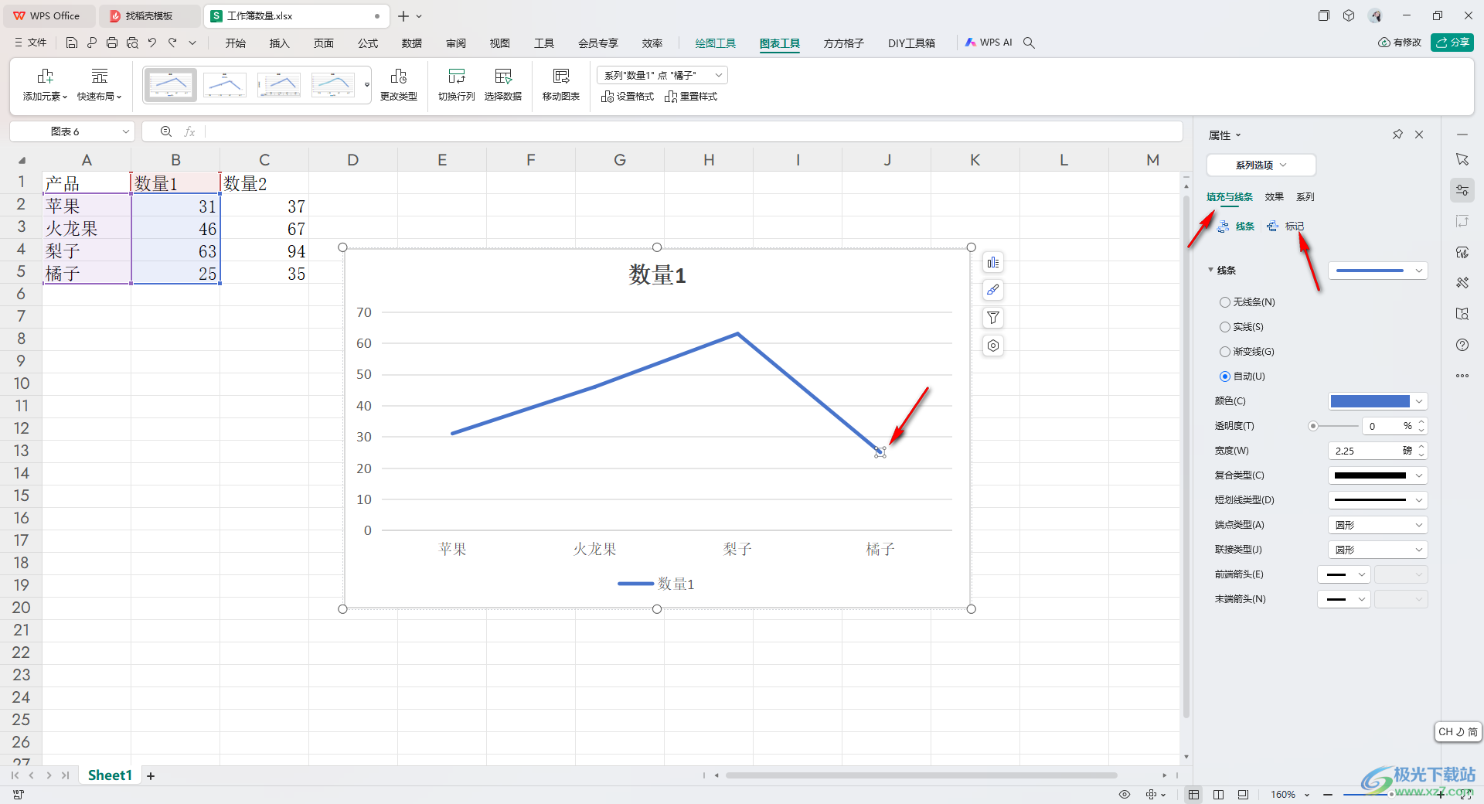This screenshot has width=1484, height=804.
Task: Switch to Marker sub-tab
Action: pyautogui.click(x=1286, y=227)
